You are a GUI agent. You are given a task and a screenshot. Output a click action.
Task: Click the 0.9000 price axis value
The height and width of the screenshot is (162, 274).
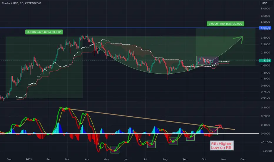[x=265, y=85]
